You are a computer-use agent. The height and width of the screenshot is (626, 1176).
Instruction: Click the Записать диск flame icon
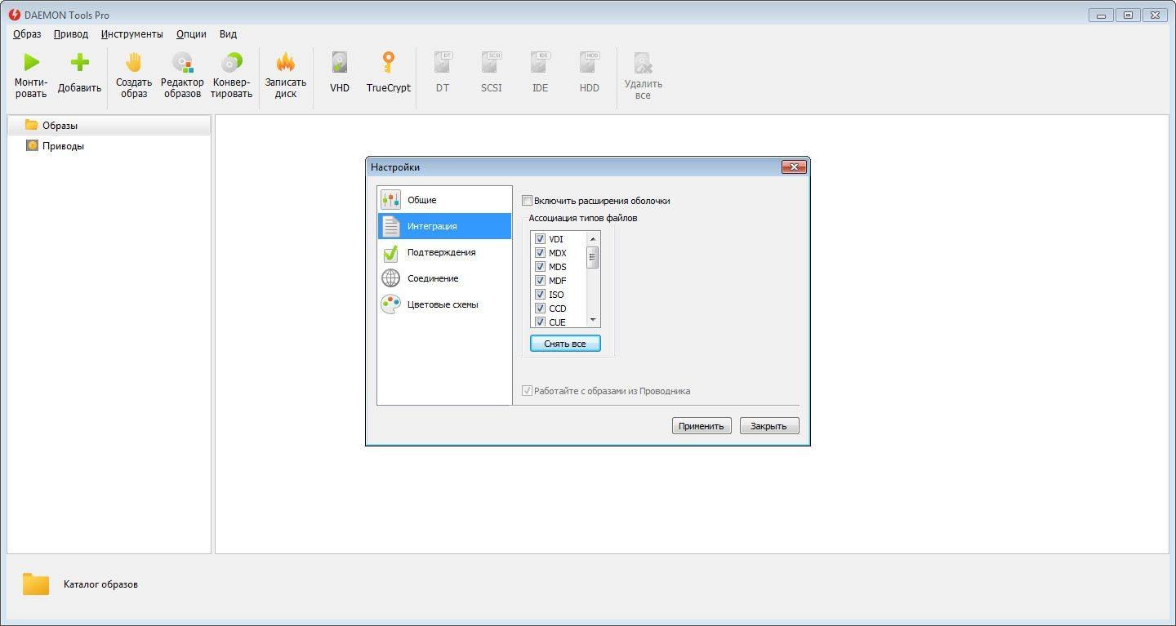(285, 62)
